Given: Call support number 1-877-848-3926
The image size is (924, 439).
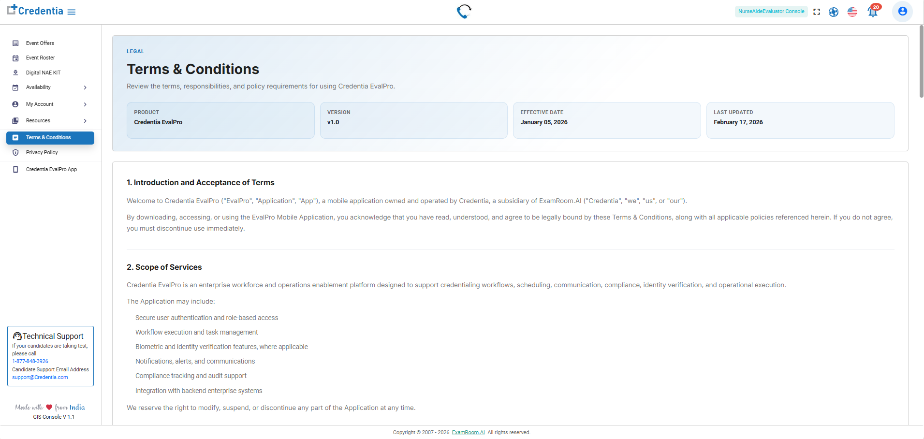Looking at the screenshot, I should point(30,361).
